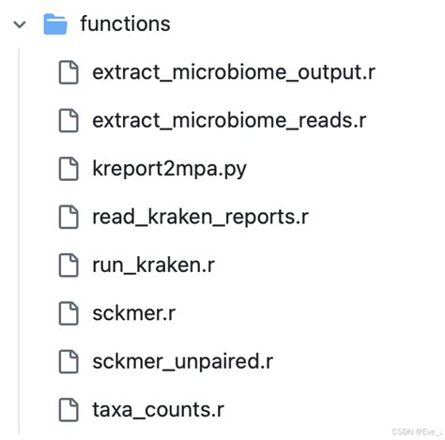This screenshot has height=440, width=445.
Task: Click file icon beside sckmer.r
Action: pos(69,313)
